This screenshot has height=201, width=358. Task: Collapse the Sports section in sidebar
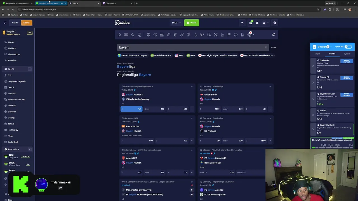(30, 69)
